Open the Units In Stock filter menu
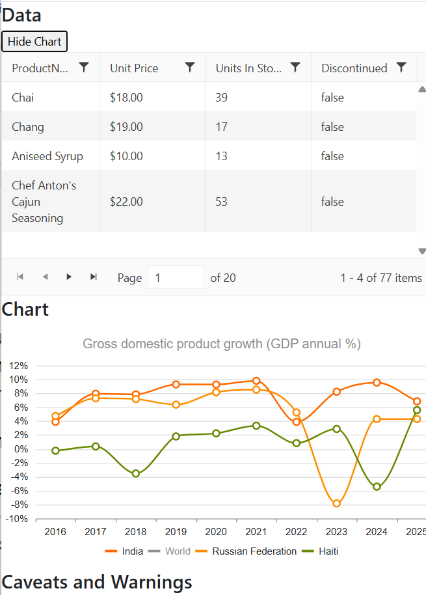Image resolution: width=426 pixels, height=595 pixels. pos(295,68)
